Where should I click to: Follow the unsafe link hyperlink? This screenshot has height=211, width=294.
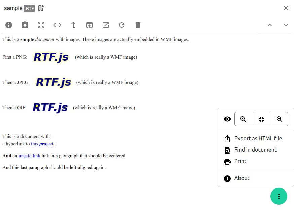[x=29, y=156]
